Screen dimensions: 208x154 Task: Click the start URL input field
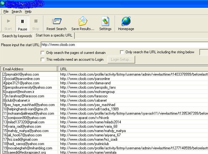coord(124,45)
